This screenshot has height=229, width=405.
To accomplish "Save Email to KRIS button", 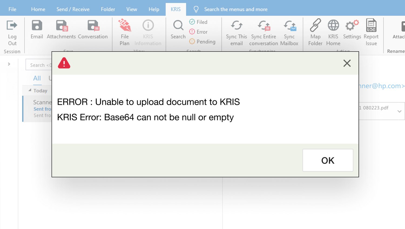I will (37, 30).
